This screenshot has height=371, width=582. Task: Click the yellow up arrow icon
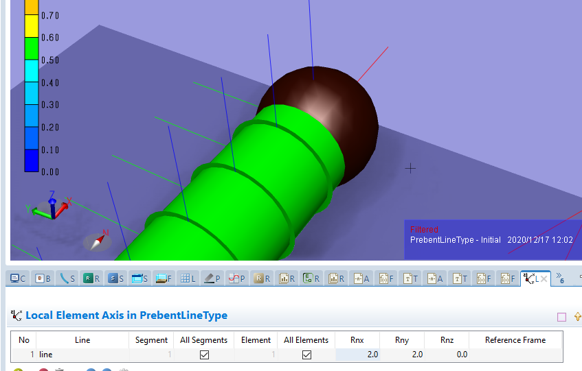pyautogui.click(x=577, y=317)
